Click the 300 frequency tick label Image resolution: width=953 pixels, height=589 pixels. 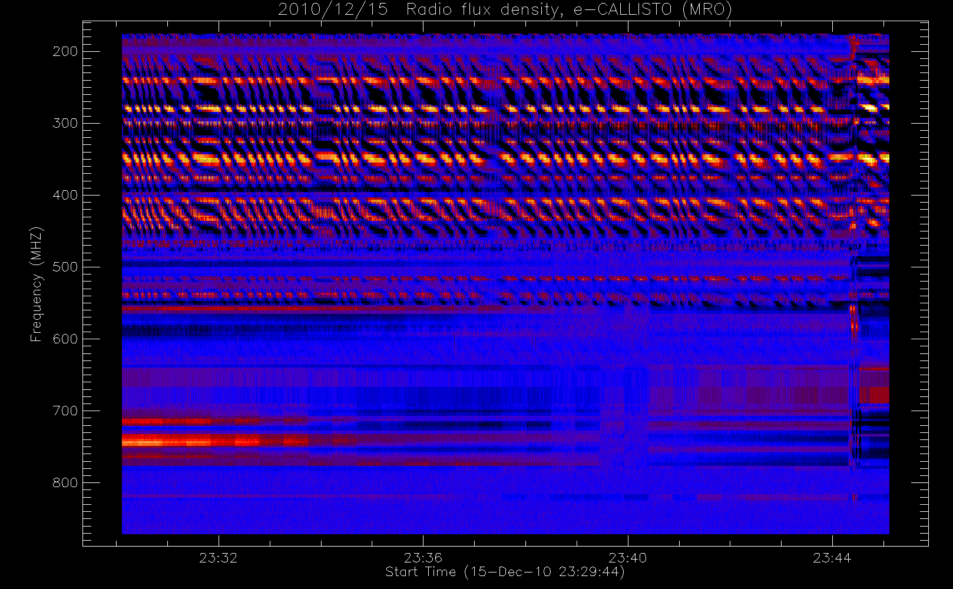click(x=65, y=123)
